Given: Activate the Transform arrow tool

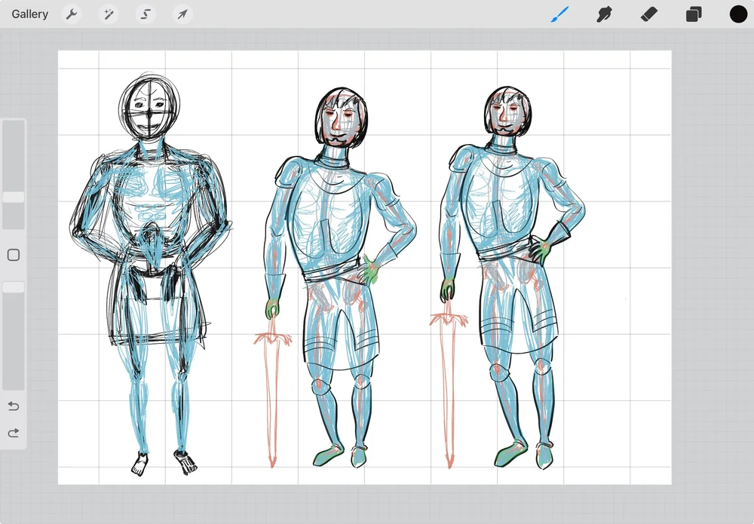Looking at the screenshot, I should (182, 14).
